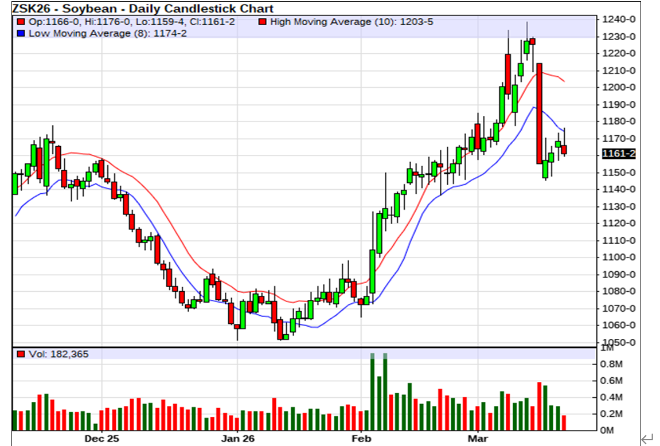
Task: Click the 1050-0 price axis label
Action: [x=618, y=342]
